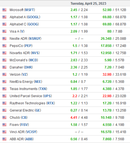Click ABB EPS value 0.56
The height and width of the screenshot is (143, 130).
coord(74,139)
